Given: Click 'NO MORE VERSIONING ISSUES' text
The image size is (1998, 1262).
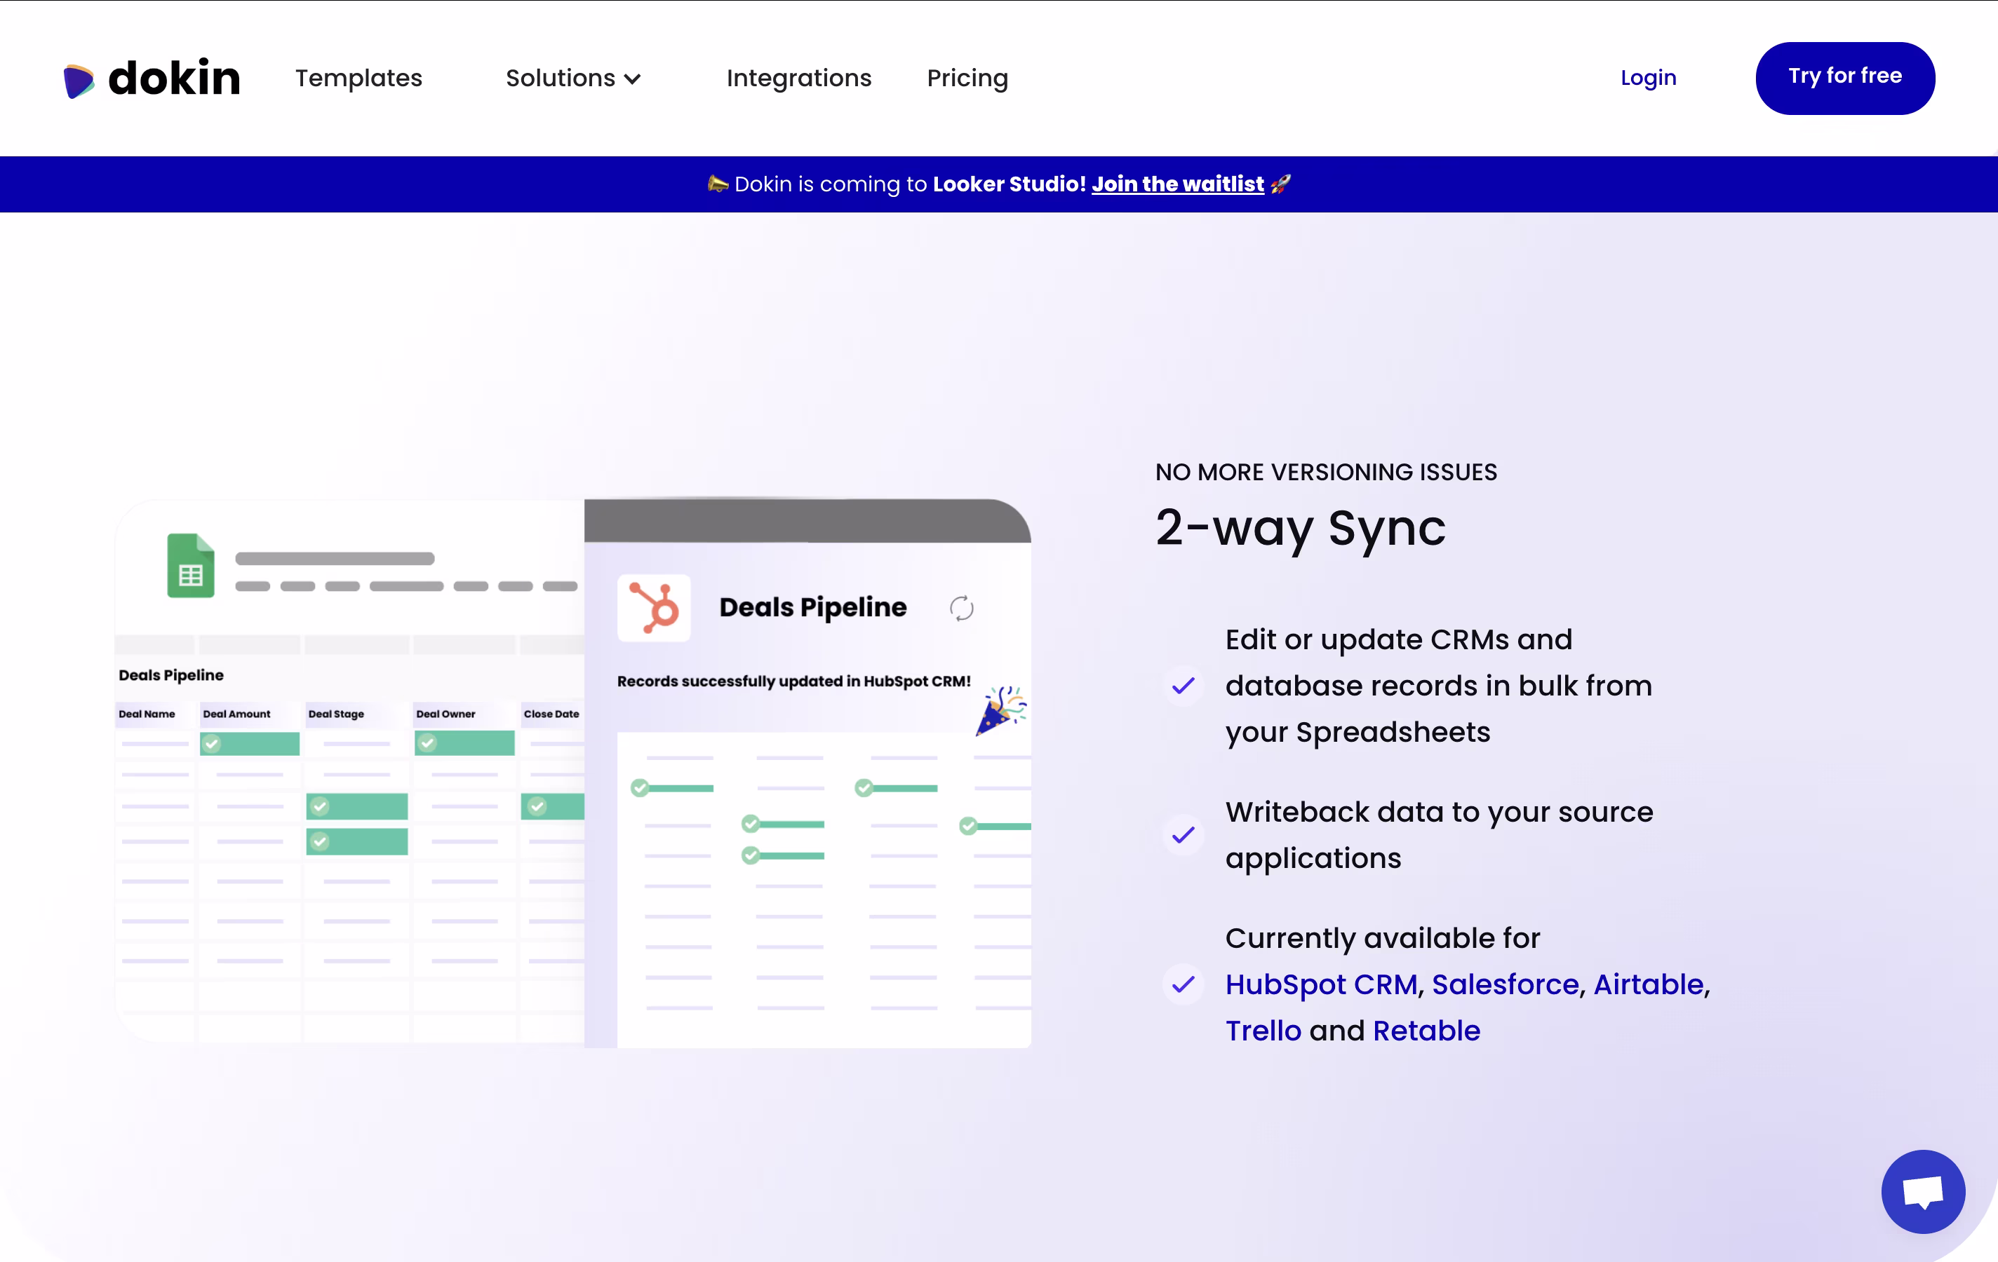Looking at the screenshot, I should pyautogui.click(x=1326, y=472).
